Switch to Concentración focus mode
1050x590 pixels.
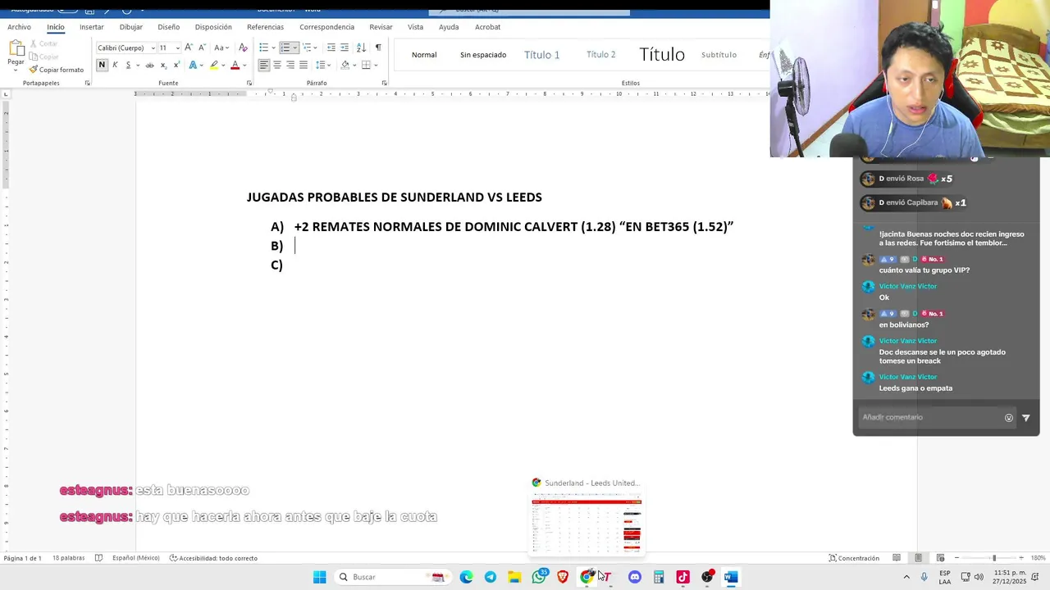854,558
